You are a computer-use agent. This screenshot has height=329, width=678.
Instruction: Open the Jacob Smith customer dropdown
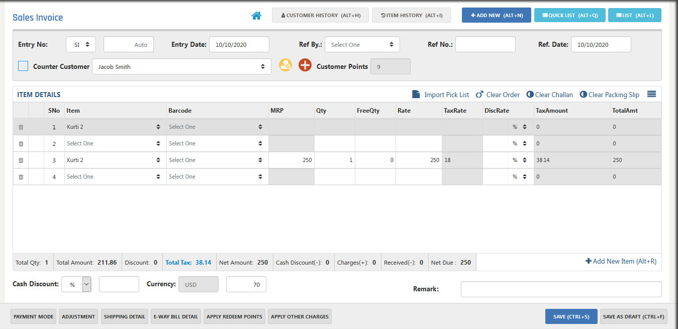(181, 66)
